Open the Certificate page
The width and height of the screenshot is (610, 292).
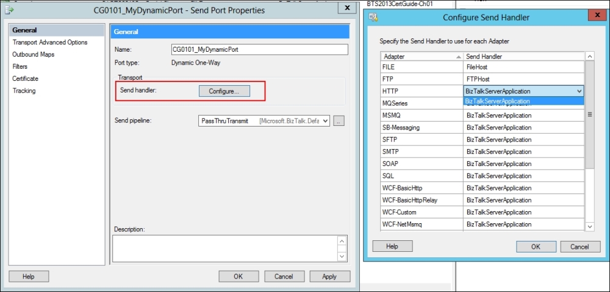pyautogui.click(x=25, y=78)
